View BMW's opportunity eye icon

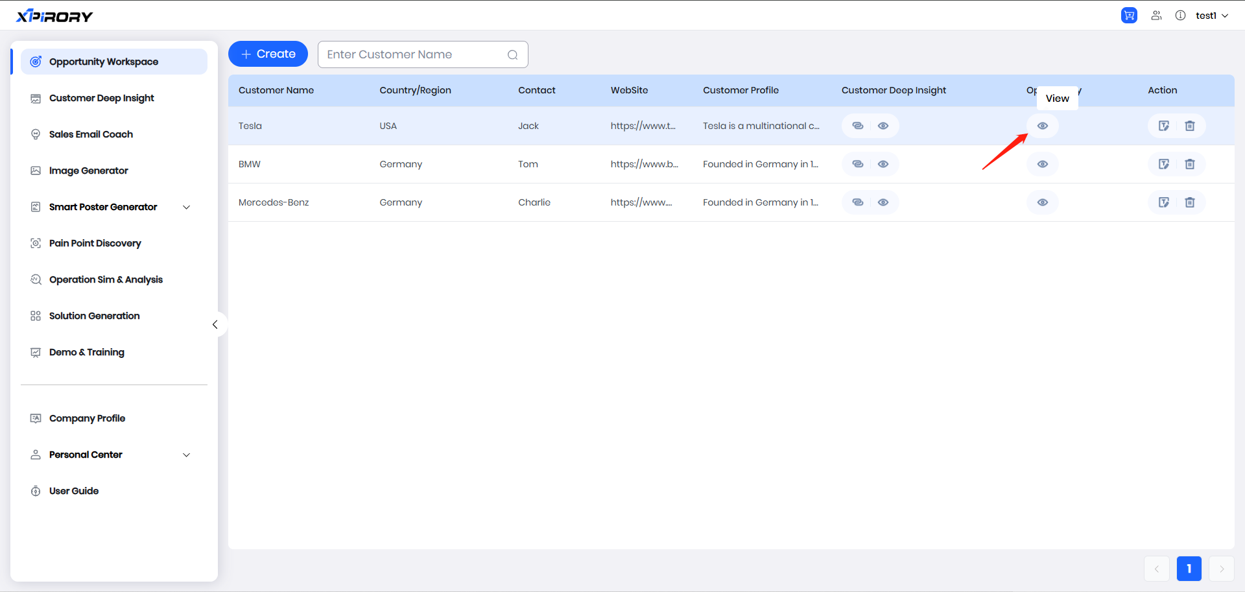[1042, 164]
